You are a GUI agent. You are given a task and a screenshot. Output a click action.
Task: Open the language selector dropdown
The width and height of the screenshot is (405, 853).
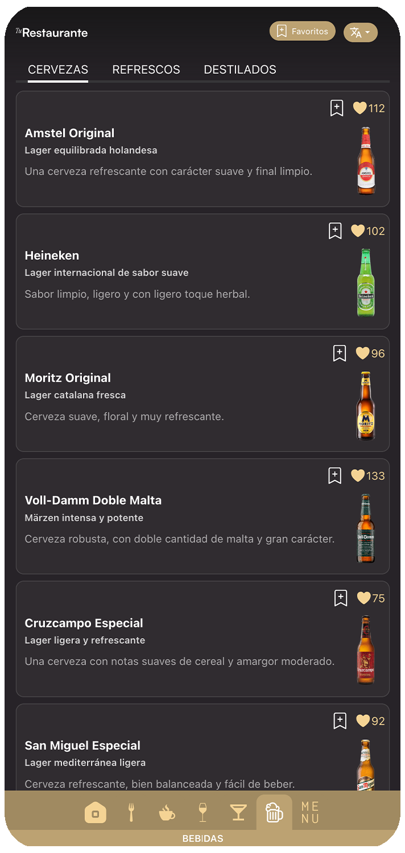click(x=361, y=32)
